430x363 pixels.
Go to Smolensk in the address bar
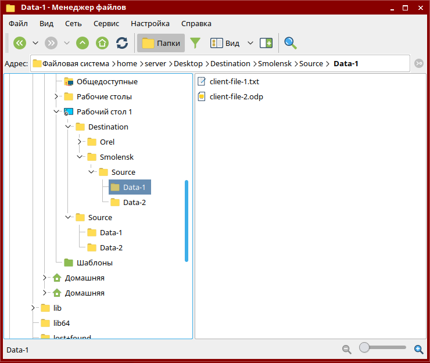pyautogui.click(x=275, y=64)
